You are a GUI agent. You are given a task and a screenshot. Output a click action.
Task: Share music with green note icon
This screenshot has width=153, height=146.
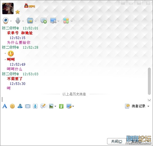coord(61,106)
